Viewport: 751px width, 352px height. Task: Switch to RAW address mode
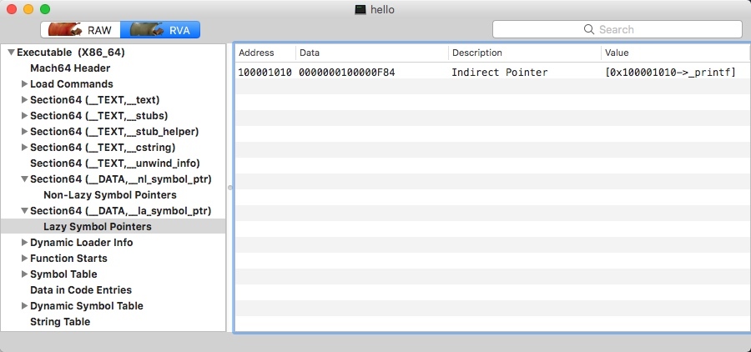(80, 30)
